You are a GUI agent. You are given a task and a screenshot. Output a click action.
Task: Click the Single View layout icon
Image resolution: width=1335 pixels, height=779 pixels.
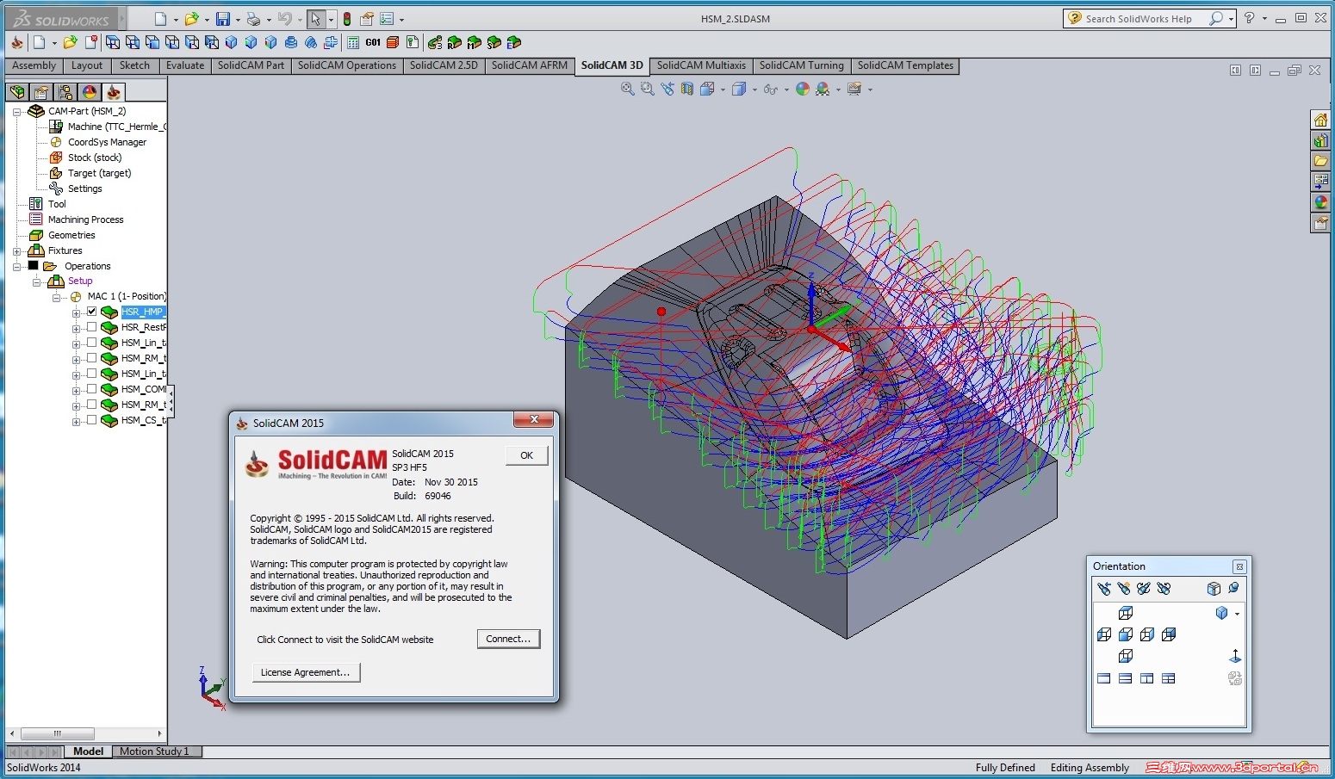click(1104, 678)
